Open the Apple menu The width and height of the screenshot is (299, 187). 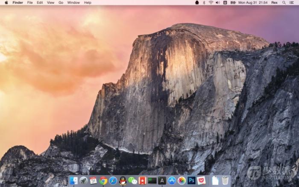coord(6,3)
